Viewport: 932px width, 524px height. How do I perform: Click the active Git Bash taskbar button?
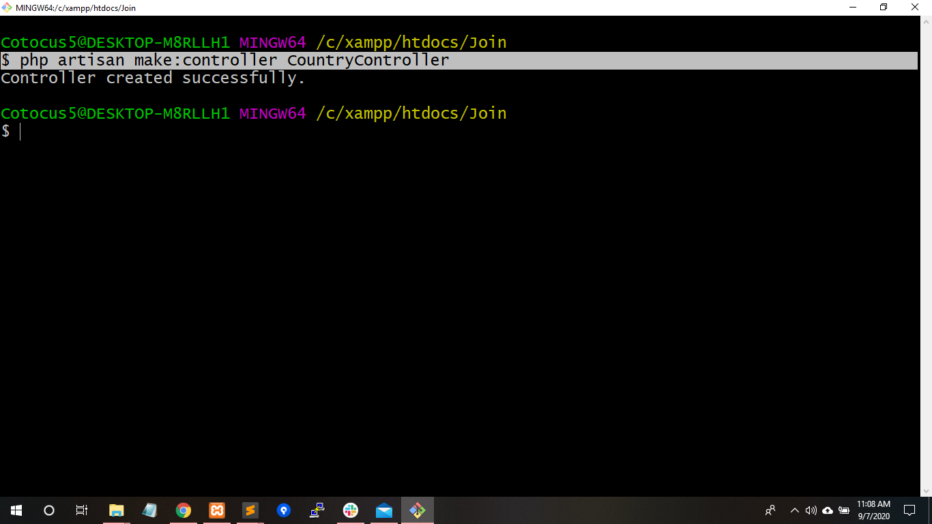click(x=418, y=510)
